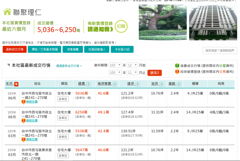This screenshot has width=240, height=161.
Task: Open the 社區經營達人 tab
Action: (x=97, y=49)
